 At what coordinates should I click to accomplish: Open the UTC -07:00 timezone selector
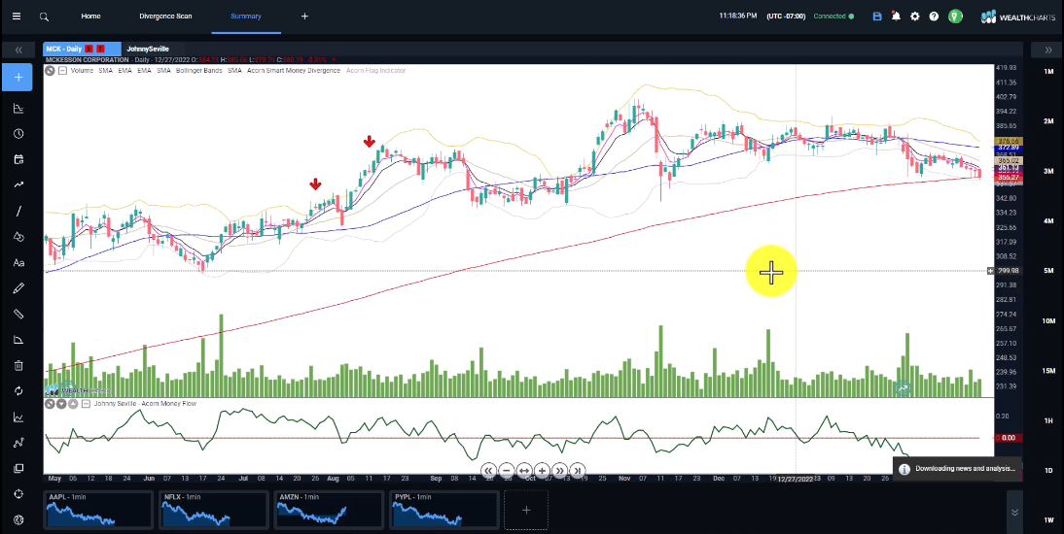click(786, 17)
